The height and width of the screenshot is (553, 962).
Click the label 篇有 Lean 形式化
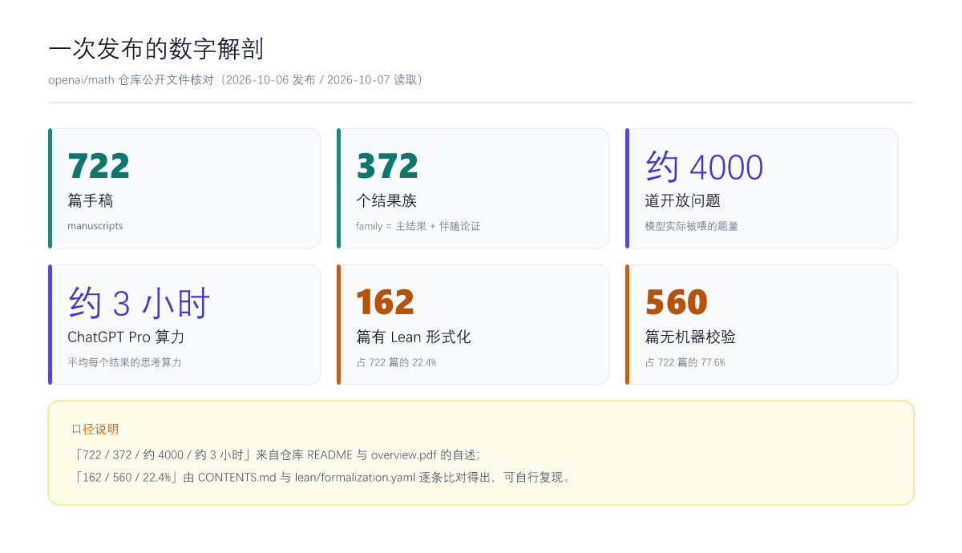point(414,337)
